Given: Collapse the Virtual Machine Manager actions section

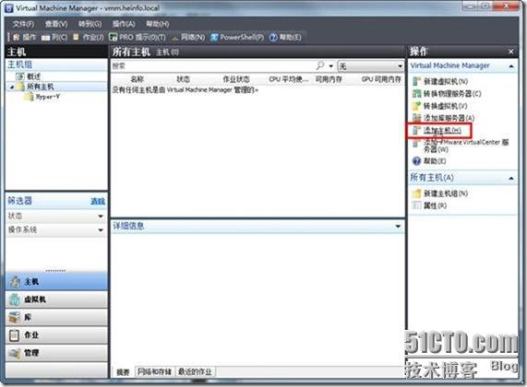Looking at the screenshot, I should tap(511, 66).
